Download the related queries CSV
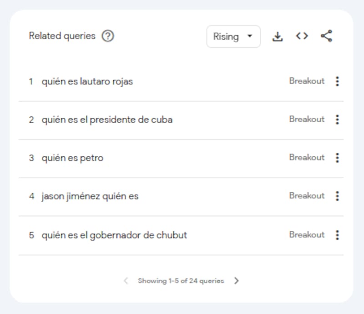This screenshot has height=314, width=364. pyautogui.click(x=278, y=37)
